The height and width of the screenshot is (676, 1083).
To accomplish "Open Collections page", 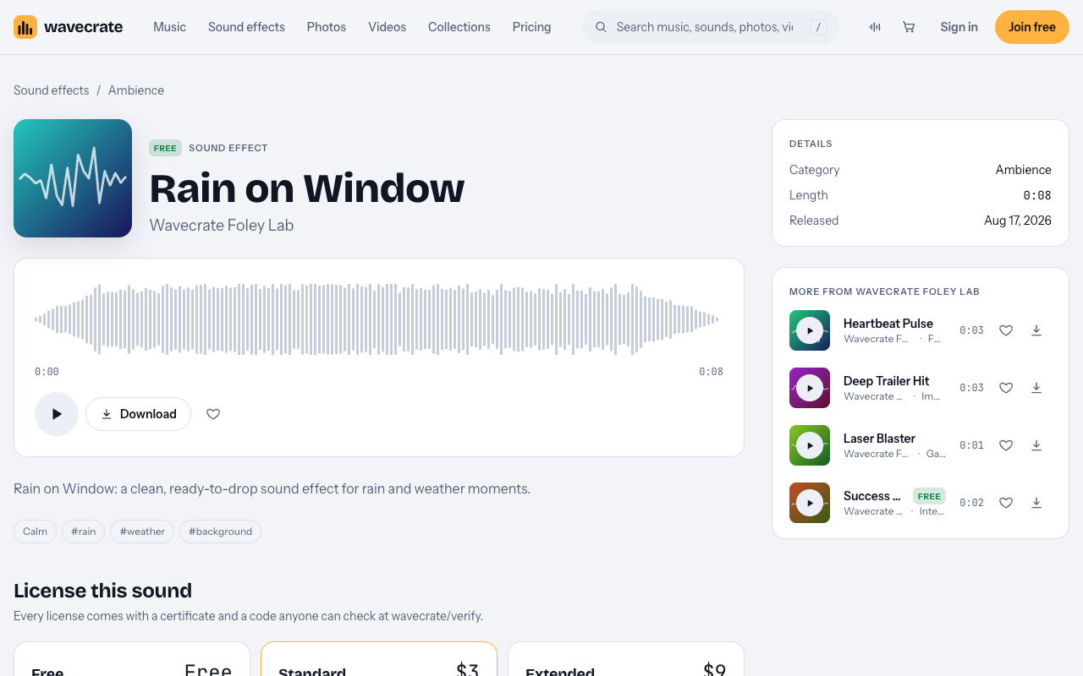I will pos(459,27).
